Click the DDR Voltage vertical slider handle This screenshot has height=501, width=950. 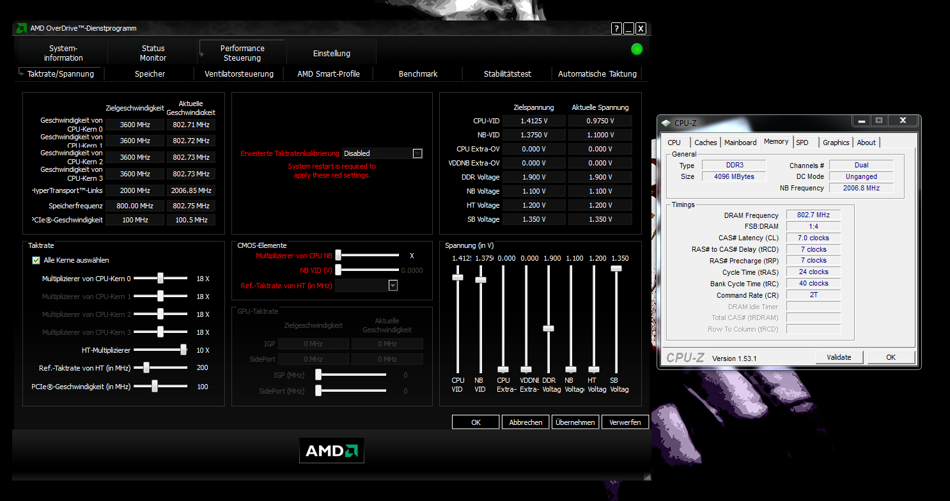tap(549, 328)
